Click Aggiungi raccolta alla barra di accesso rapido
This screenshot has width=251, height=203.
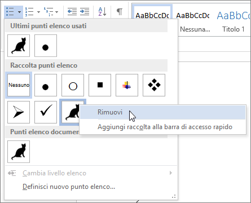(163, 127)
